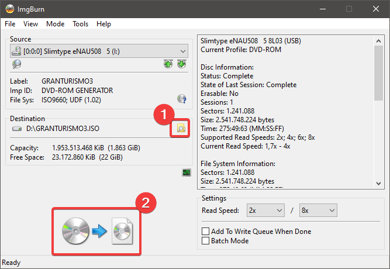Image resolution: width=390 pixels, height=269 pixels.
Task: Open the Mode menu
Action: (55, 24)
